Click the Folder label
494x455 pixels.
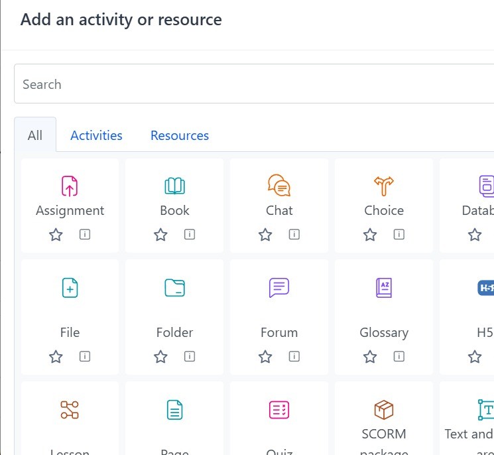[x=174, y=332]
